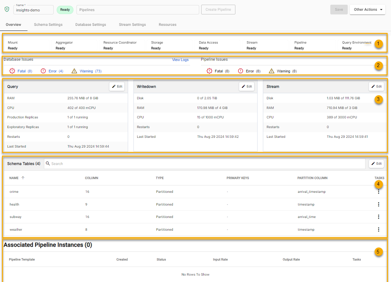Click arrival_timestamp partition column value
The height and width of the screenshot is (282, 391).
coord(312,191)
